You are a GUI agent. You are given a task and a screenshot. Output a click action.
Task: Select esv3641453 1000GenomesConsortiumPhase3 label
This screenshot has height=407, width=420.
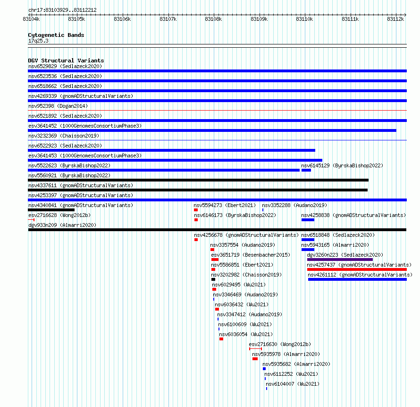click(85, 156)
